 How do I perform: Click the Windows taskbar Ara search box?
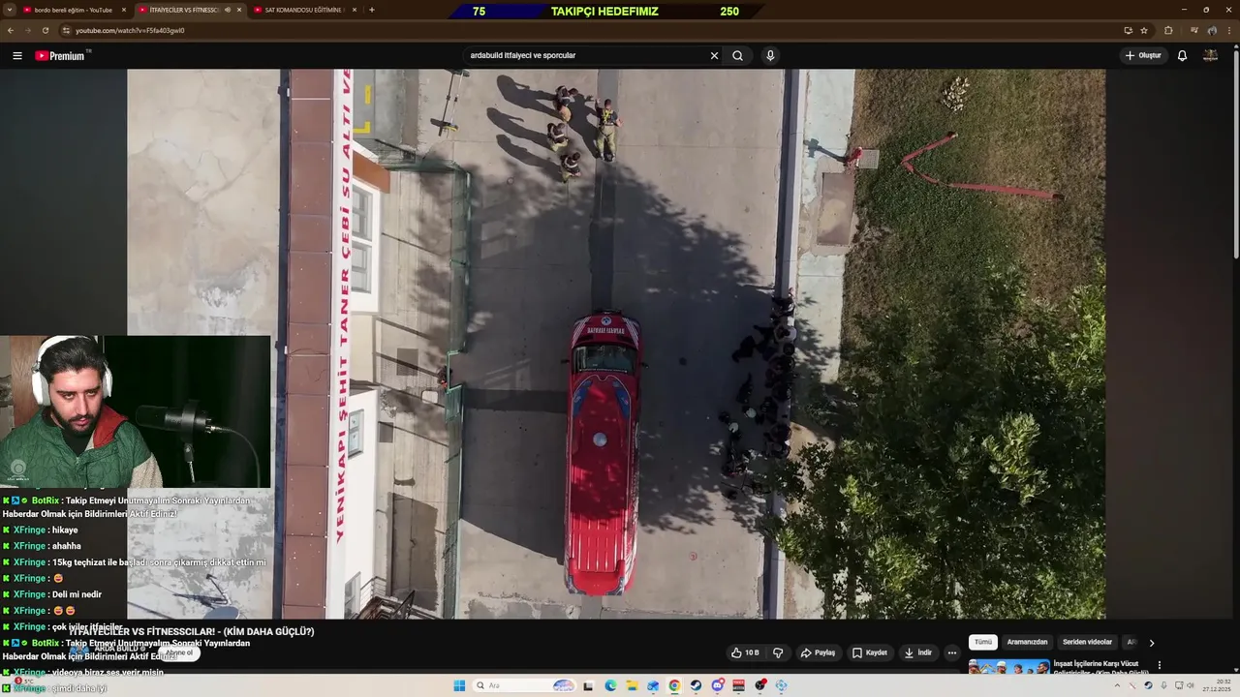[x=524, y=685]
